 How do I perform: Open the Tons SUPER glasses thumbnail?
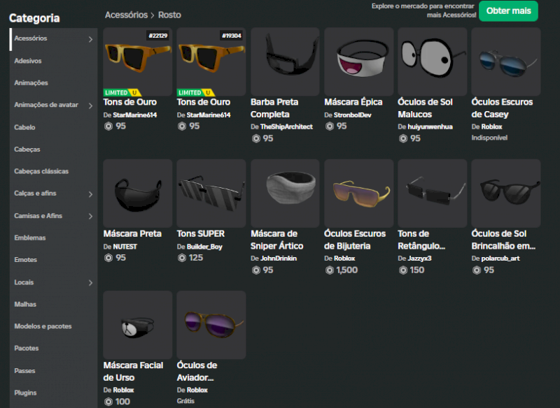(211, 194)
